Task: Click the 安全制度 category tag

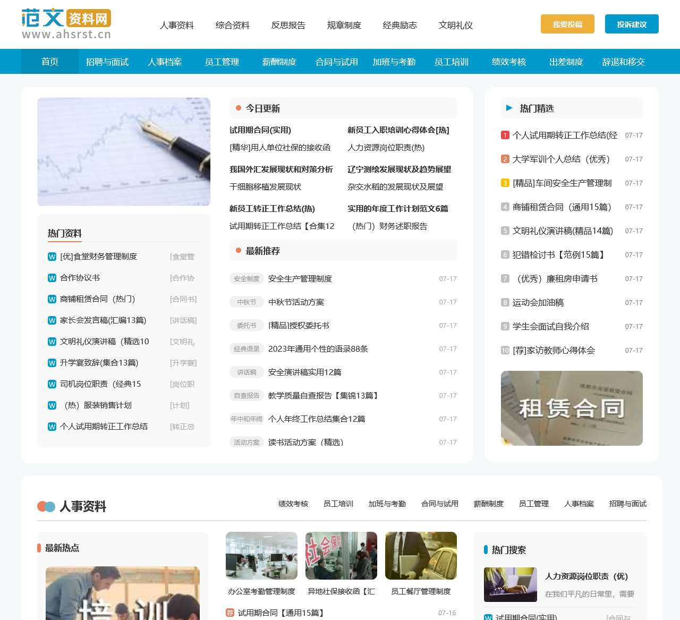Action: (246, 279)
